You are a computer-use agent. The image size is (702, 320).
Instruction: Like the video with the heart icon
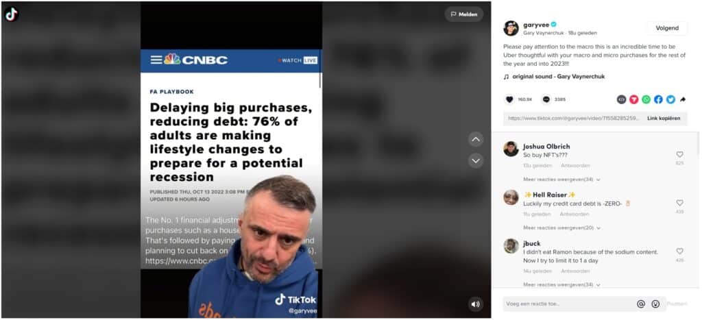(x=509, y=99)
